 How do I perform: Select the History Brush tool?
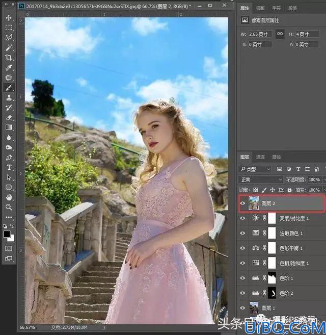tap(9, 108)
